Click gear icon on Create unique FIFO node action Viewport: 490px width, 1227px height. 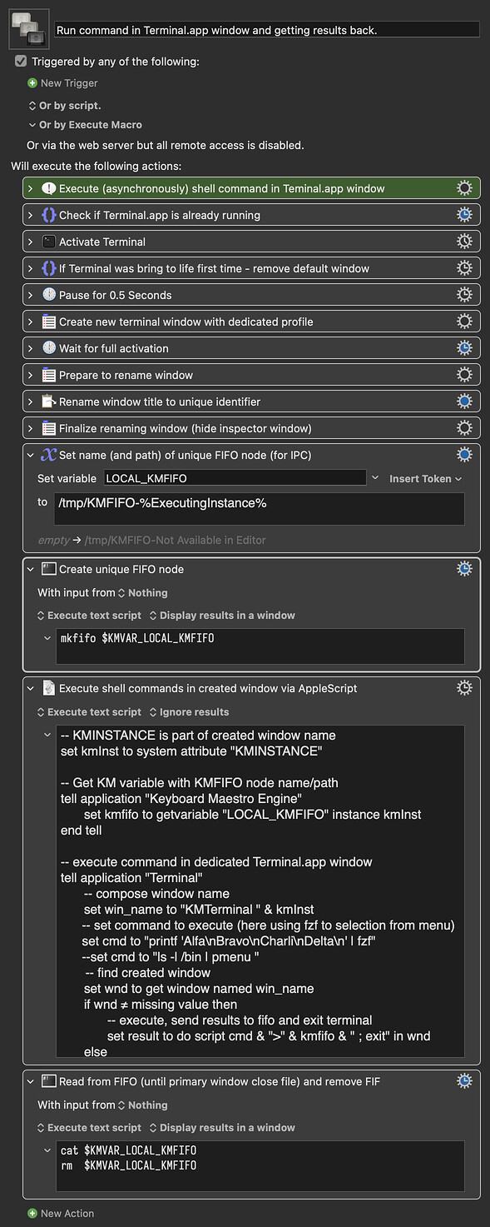pos(464,569)
